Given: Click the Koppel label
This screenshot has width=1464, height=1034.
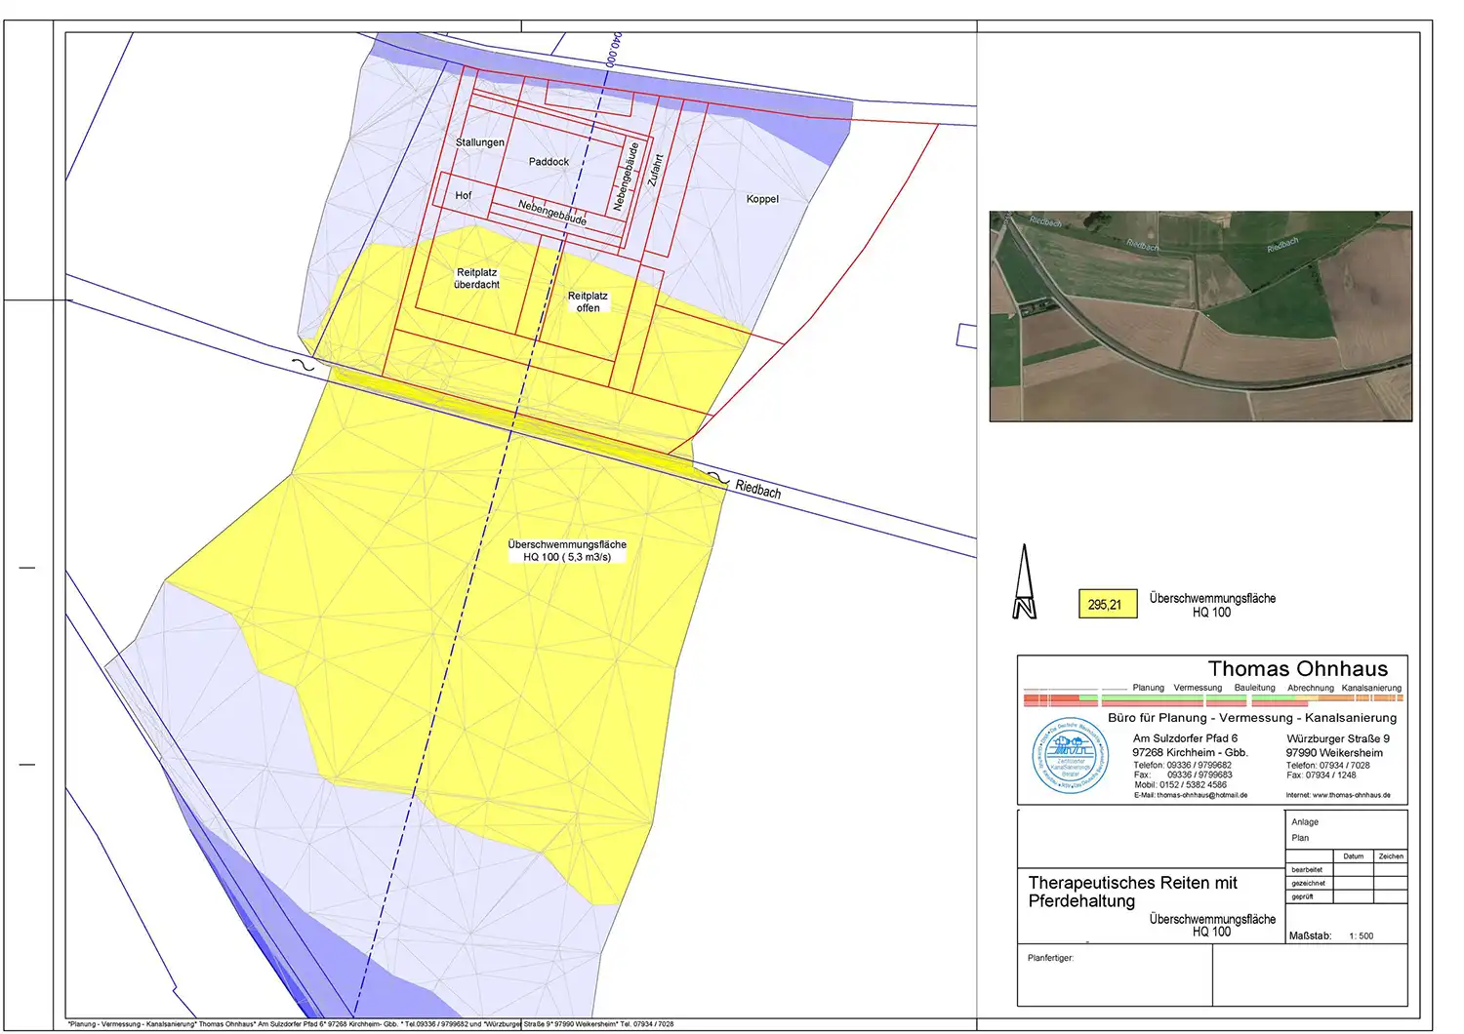Looking at the screenshot, I should [x=762, y=199].
